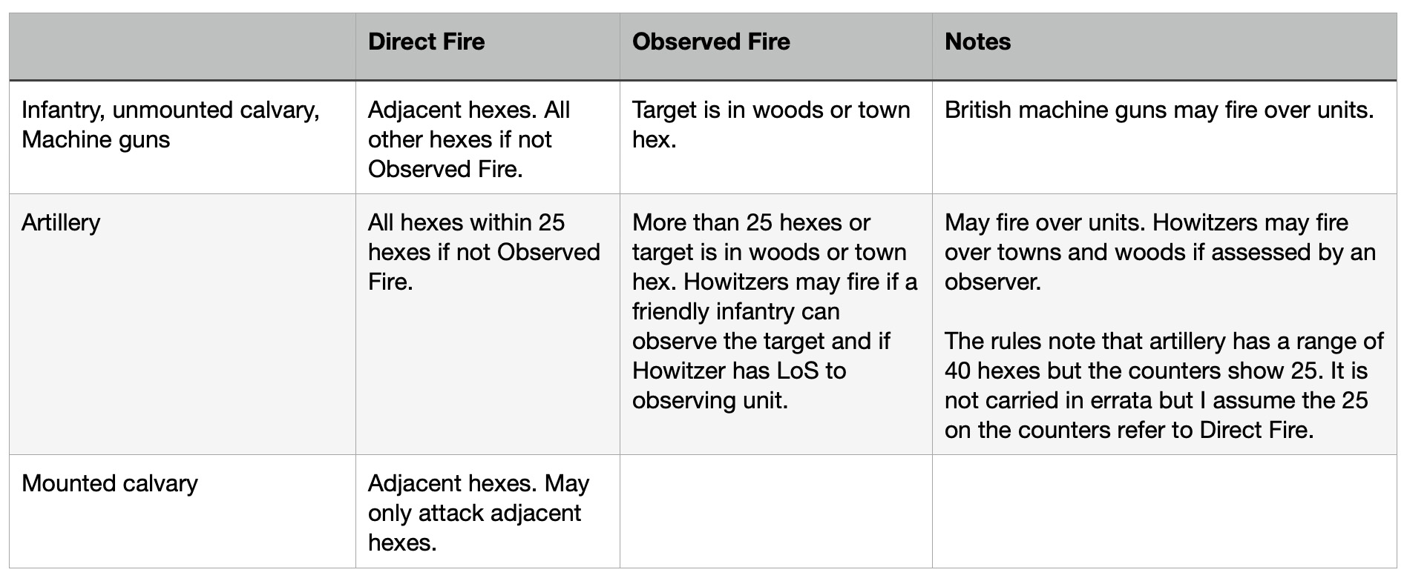The height and width of the screenshot is (581, 1407).
Task: Select British machine guns note cell
Action: [x=1164, y=137]
